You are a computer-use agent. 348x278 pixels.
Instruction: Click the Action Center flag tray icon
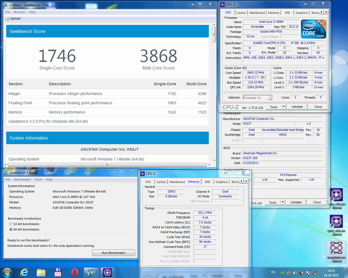coord(308,273)
